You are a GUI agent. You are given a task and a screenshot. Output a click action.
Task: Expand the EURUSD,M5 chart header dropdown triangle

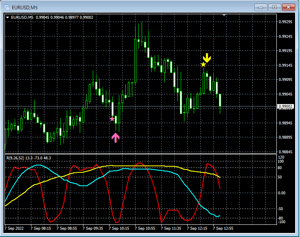[7, 17]
